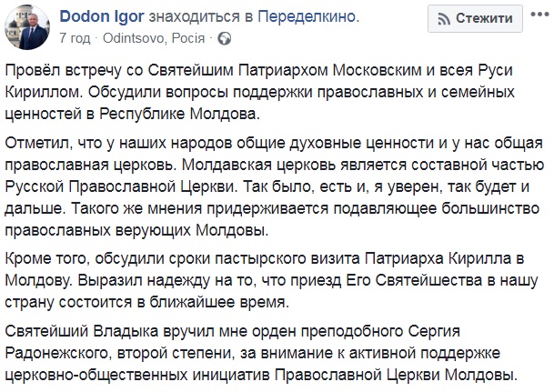Click the paragraph beginning 'Кроме того'
This screenshot has width=554, height=392.
pyautogui.click(x=271, y=280)
